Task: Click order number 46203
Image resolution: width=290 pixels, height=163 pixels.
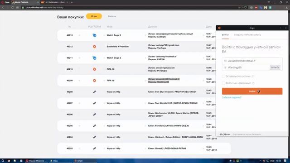Action: pos(69,149)
